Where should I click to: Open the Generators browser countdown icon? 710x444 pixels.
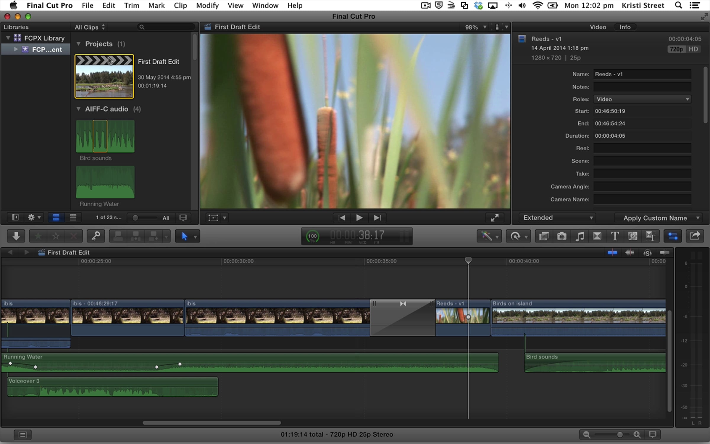click(x=632, y=236)
